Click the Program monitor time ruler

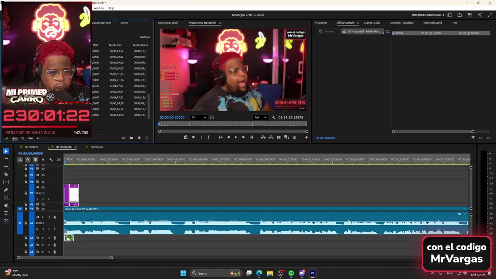[232, 124]
